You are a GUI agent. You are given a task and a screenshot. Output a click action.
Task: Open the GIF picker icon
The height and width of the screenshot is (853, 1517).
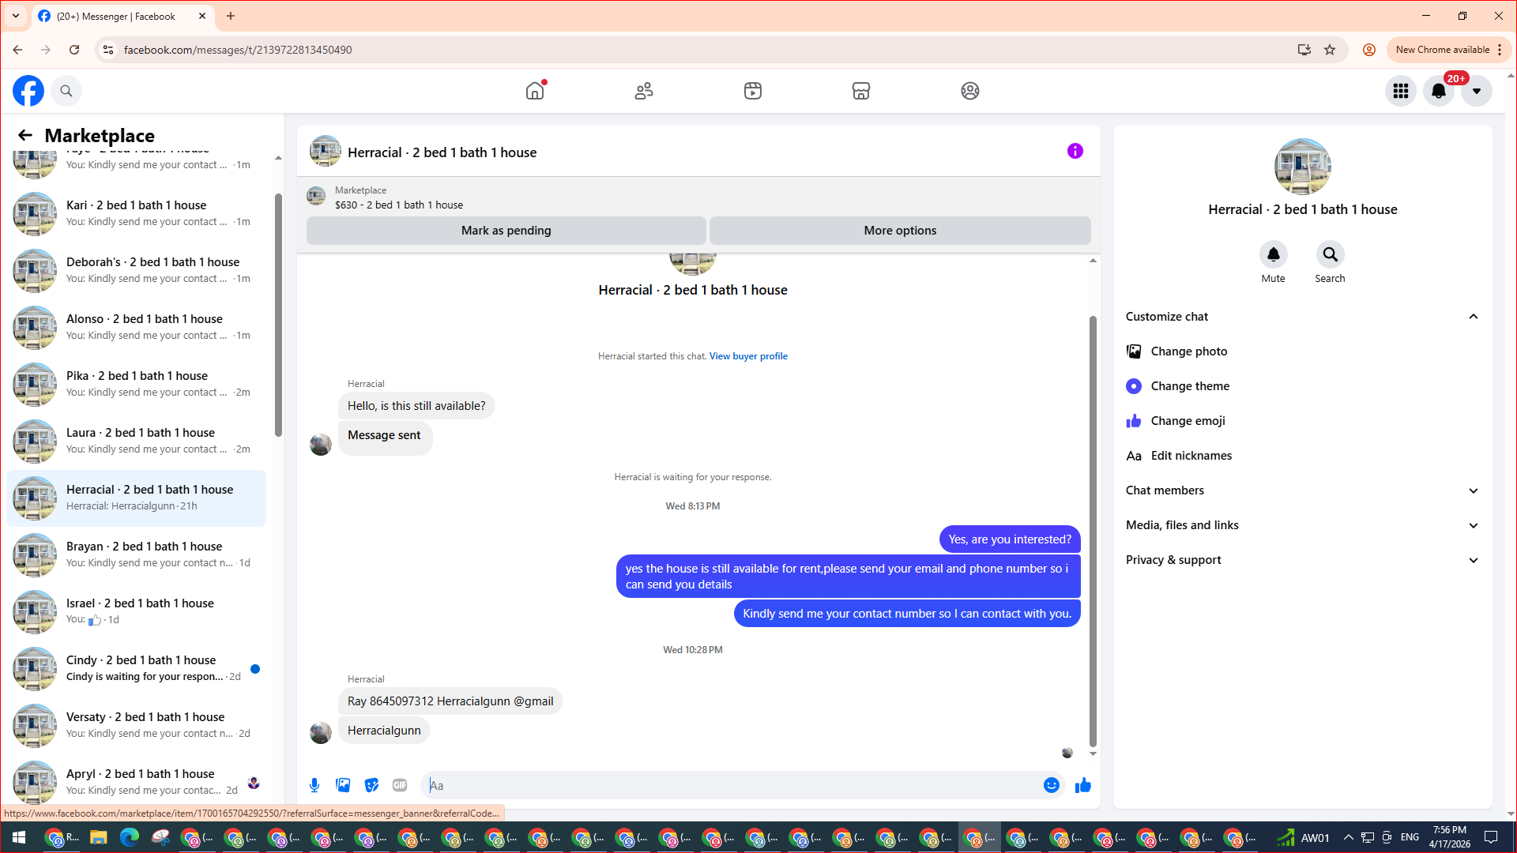pyautogui.click(x=400, y=785)
